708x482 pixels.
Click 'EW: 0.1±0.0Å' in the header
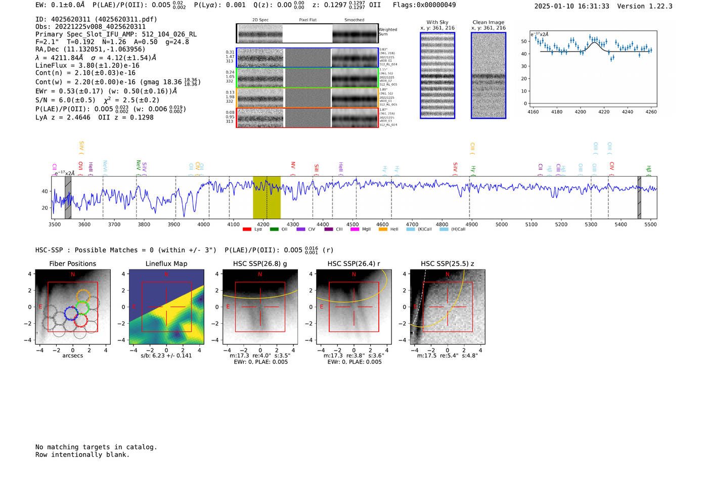(60, 5)
